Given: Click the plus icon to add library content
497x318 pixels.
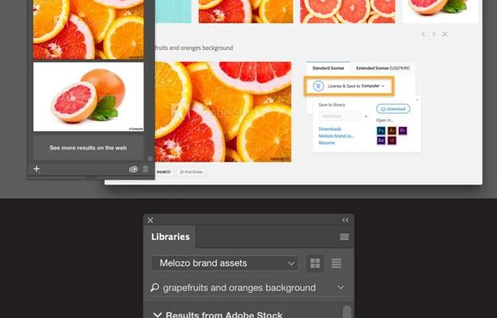Looking at the screenshot, I should 37,169.
